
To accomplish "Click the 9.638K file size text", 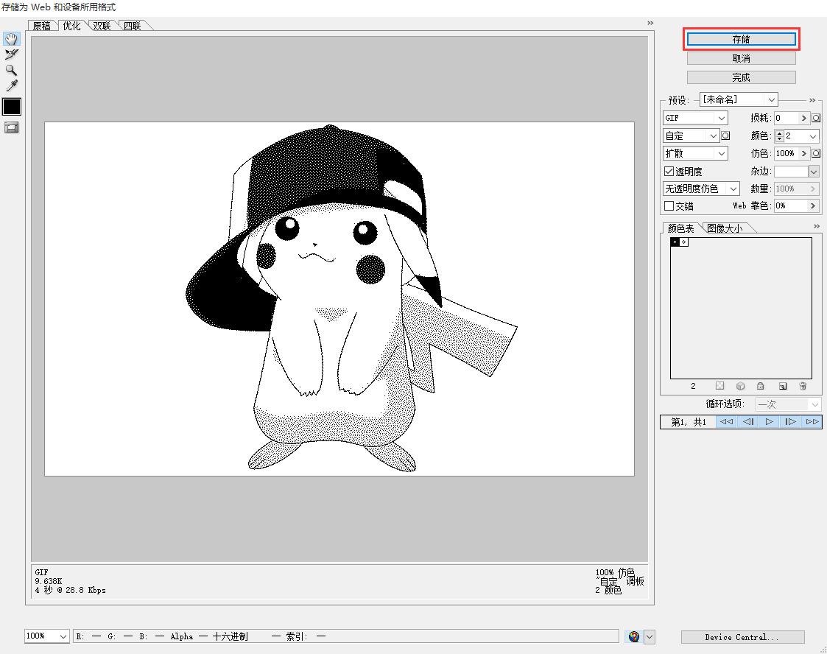I will 49,581.
